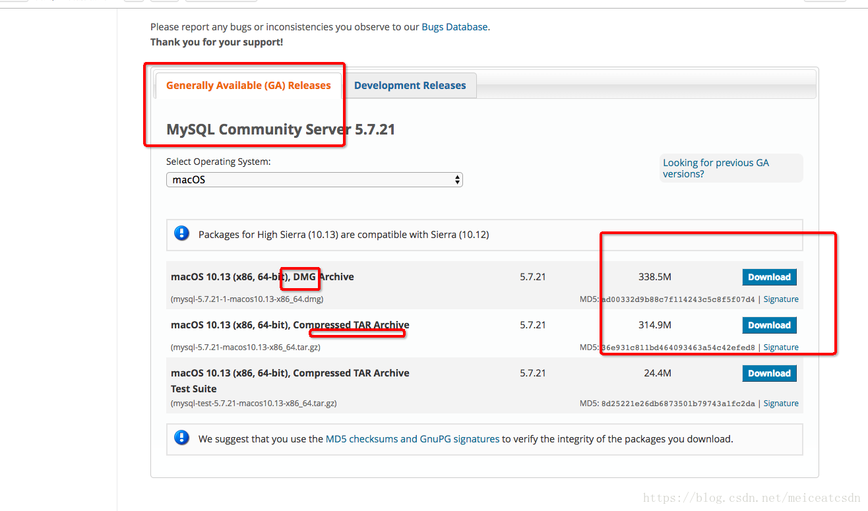Download the 24.4M Test Suite archive

point(769,373)
